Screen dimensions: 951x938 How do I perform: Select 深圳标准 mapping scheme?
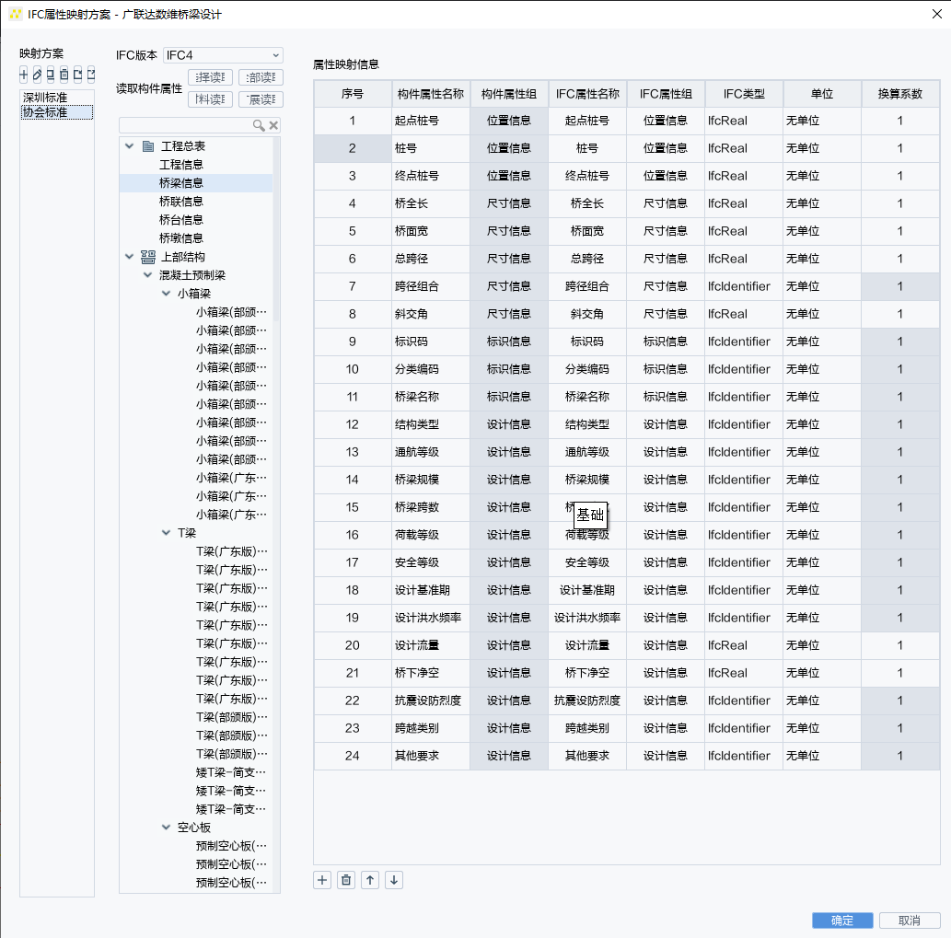[x=45, y=98]
